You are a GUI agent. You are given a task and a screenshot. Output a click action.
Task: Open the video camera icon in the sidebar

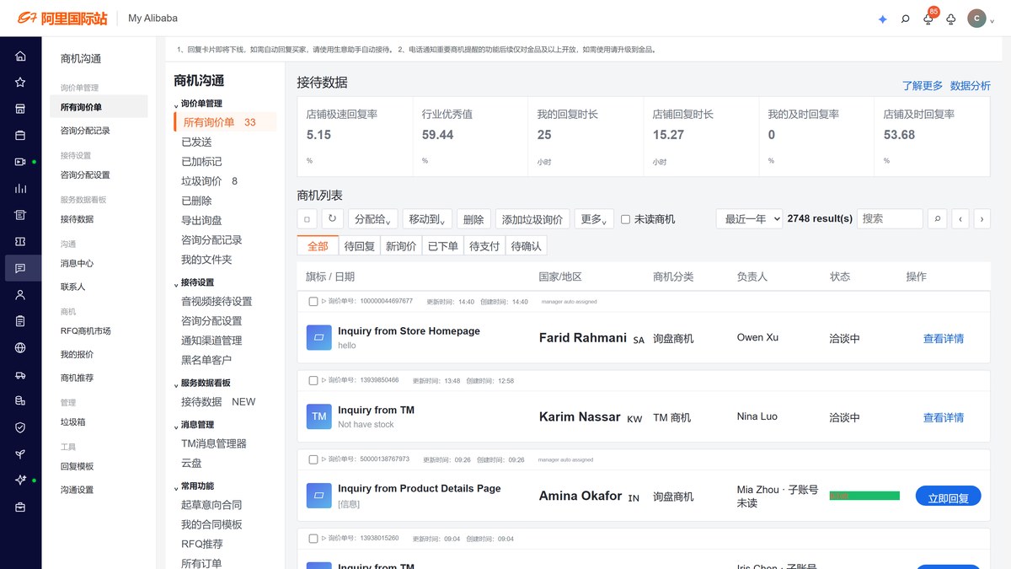(x=20, y=162)
